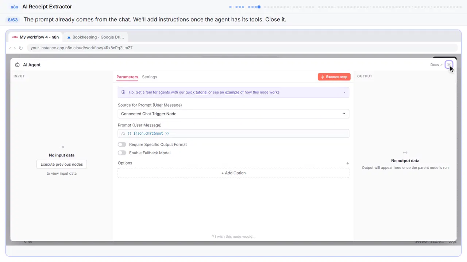Open the Settings tab
Image resolution: width=467 pixels, height=262 pixels.
point(150,77)
